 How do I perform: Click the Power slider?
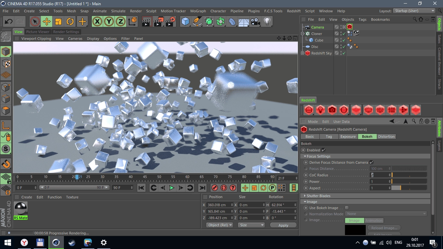(x=409, y=181)
